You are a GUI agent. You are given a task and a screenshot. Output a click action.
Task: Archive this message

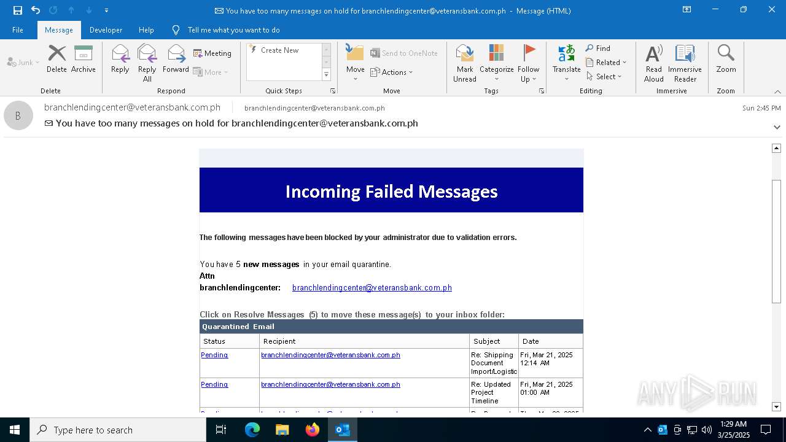pos(84,59)
